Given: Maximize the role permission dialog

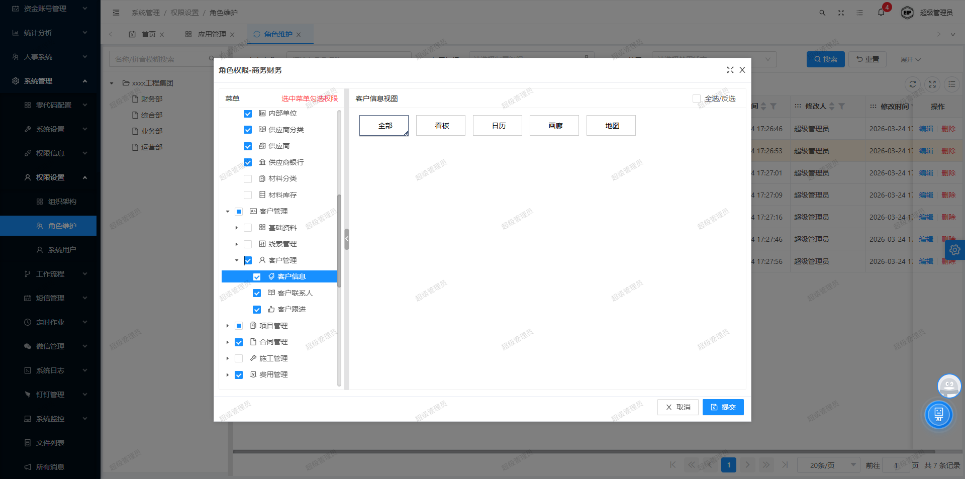Looking at the screenshot, I should (x=730, y=70).
